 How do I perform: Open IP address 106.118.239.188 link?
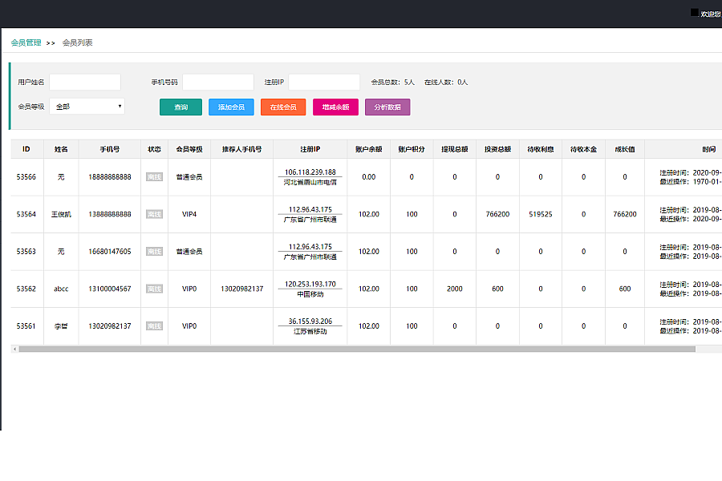[x=310, y=172]
